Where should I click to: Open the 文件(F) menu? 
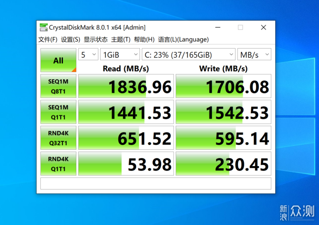[48, 39]
